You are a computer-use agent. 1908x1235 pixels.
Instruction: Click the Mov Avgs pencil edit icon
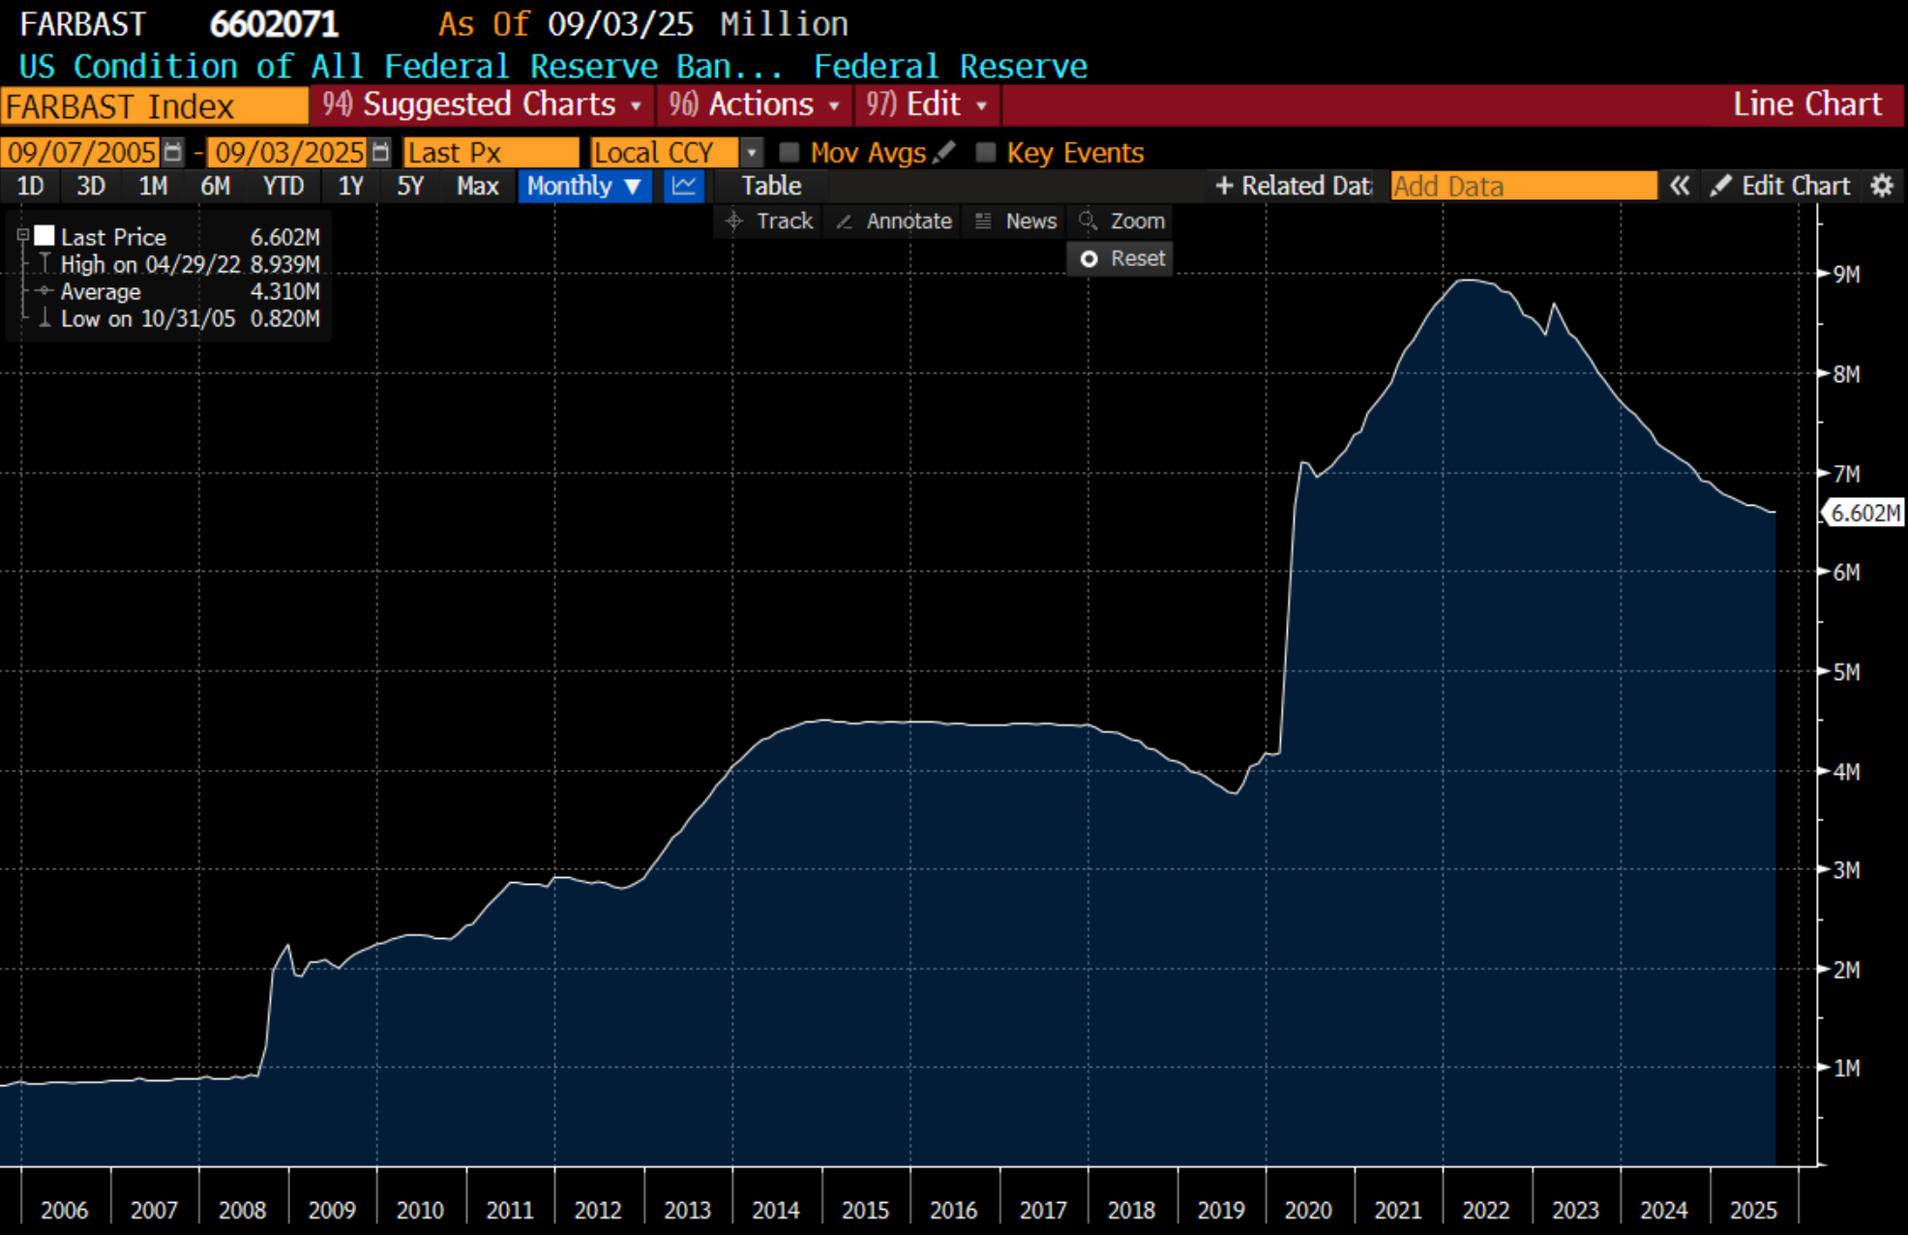point(945,152)
